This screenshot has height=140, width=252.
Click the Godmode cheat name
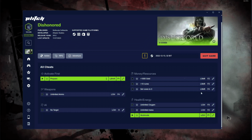pyautogui.click(x=145, y=115)
